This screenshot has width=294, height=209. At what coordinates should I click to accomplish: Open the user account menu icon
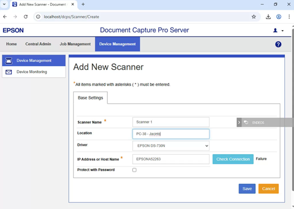[275, 31]
